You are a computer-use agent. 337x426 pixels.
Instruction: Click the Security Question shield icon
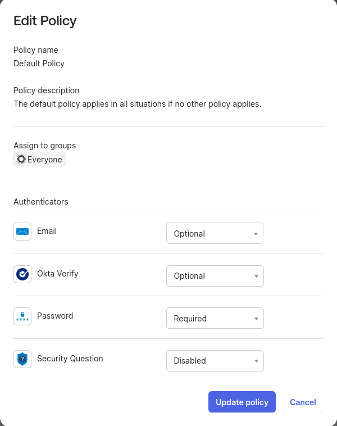point(22,359)
